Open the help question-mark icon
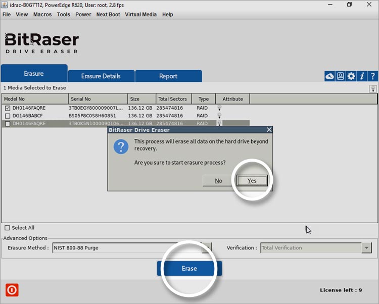 tap(372, 76)
